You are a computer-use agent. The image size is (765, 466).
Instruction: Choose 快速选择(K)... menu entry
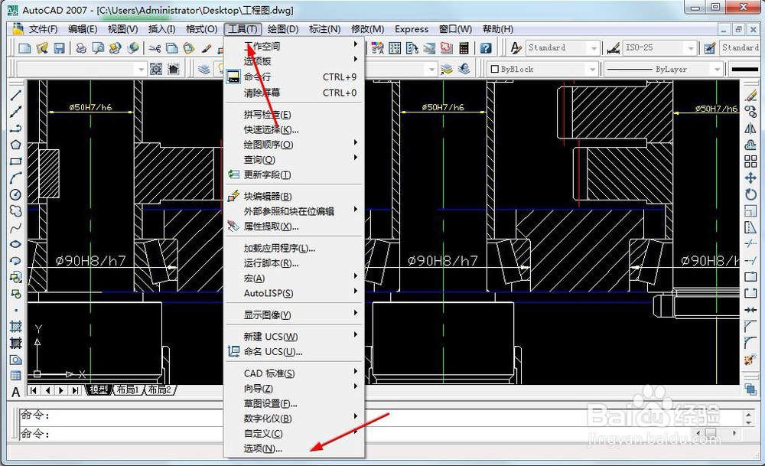point(295,129)
